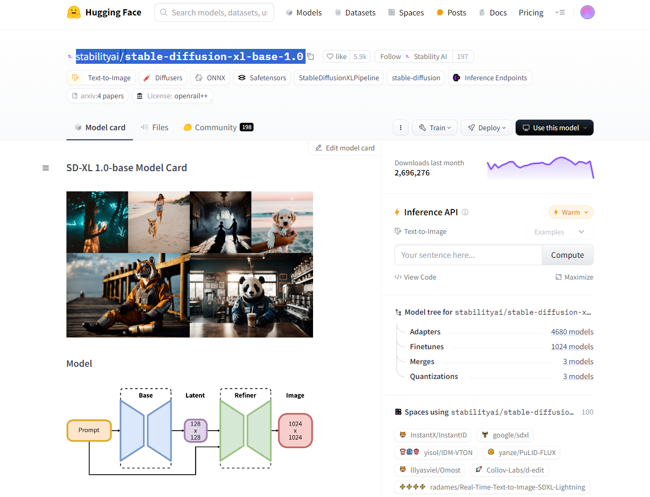Viewport: 650px width, 497px height.
Task: Click the Your sentence here input
Action: tap(468, 255)
